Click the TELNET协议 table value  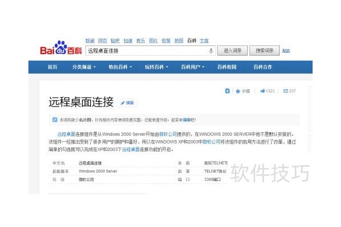coord(215,171)
